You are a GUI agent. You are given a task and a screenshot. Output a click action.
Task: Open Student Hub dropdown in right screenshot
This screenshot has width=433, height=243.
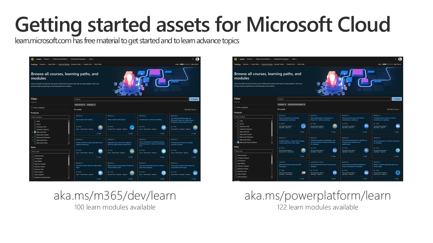coord(291,64)
